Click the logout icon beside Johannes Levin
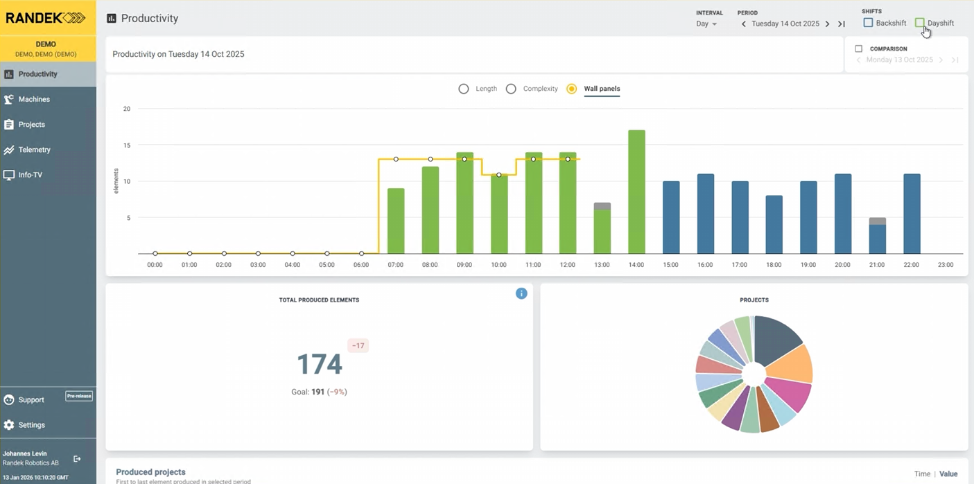 pos(77,459)
